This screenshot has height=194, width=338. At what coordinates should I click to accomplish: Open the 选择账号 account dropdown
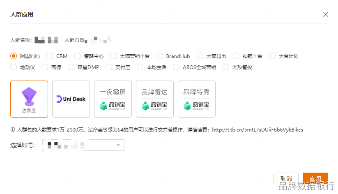[x=83, y=145]
